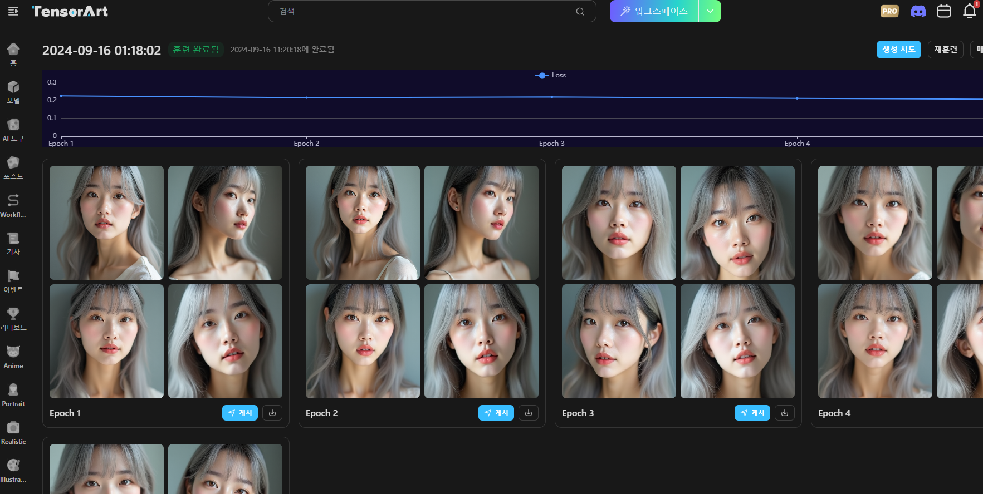983x494 pixels.
Task: Click the 2024-09-16 01:18:02 training title
Action: point(101,50)
